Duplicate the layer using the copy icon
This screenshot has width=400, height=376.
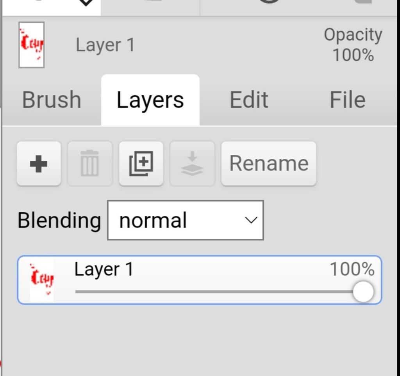141,164
